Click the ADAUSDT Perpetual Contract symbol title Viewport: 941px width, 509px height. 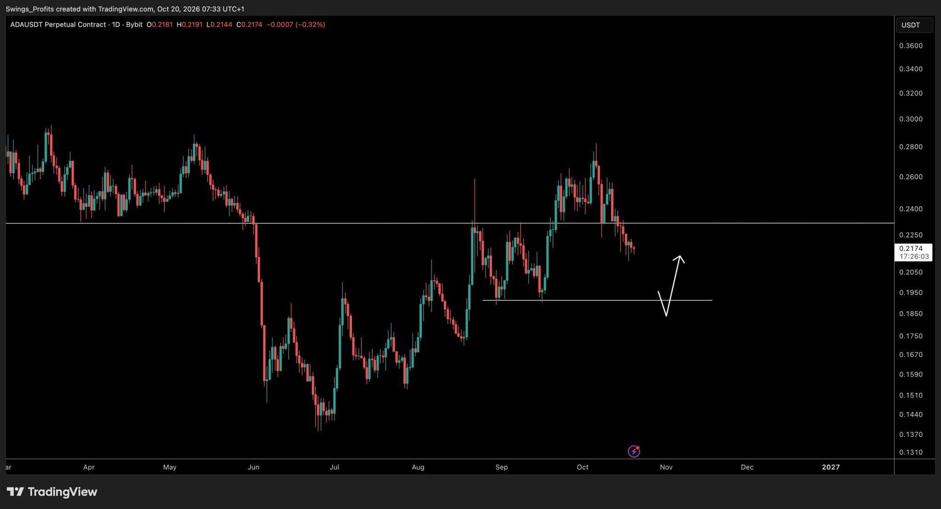pyautogui.click(x=58, y=24)
